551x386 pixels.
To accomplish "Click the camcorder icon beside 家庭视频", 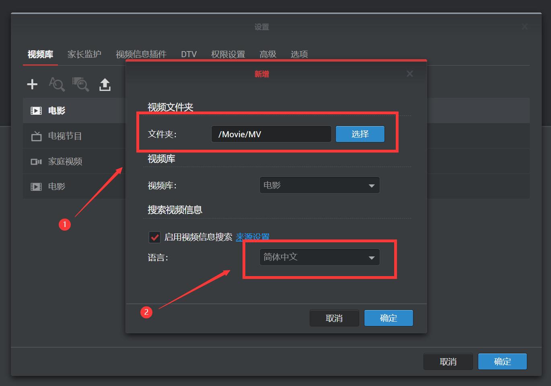I will pos(36,161).
